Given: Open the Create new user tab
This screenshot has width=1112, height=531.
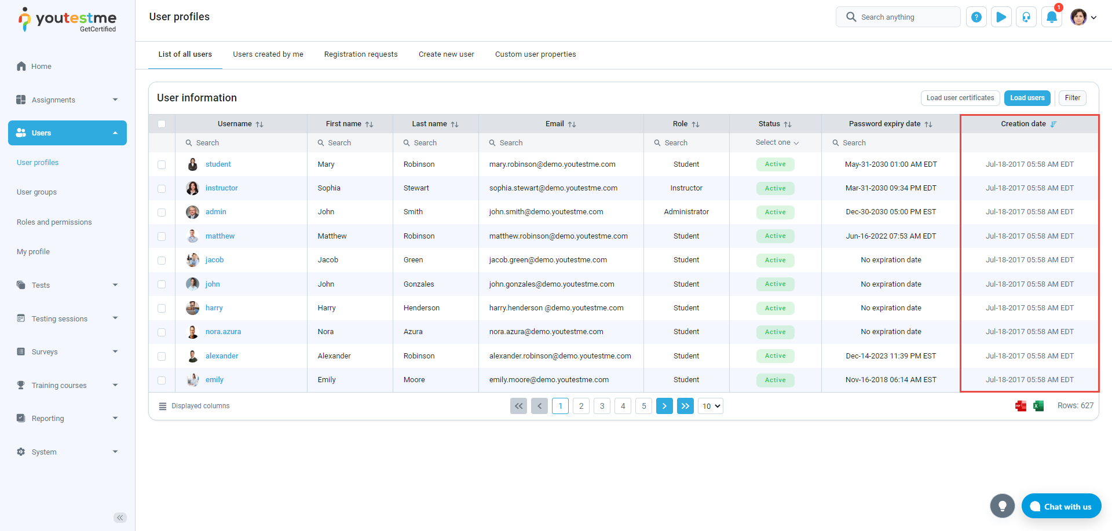Looking at the screenshot, I should click(446, 54).
